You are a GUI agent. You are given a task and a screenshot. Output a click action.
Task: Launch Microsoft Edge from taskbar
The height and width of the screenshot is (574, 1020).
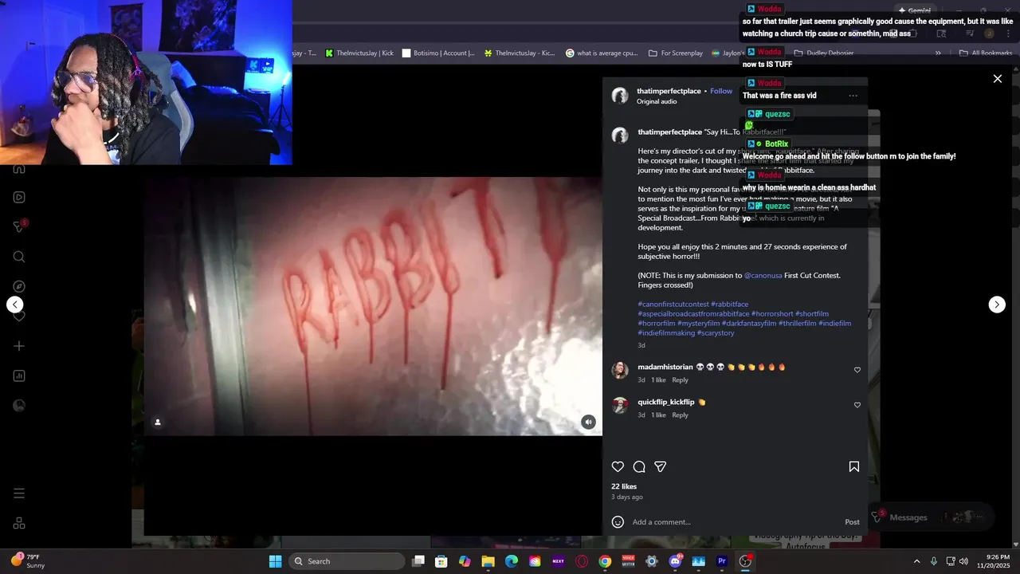click(512, 561)
